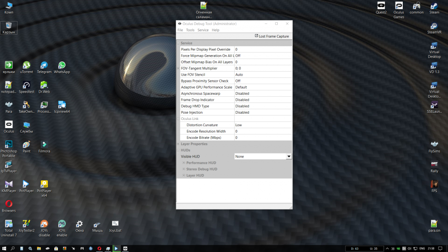Open the WhatsApp desktop shortcut
Screen dimensions: 448x252
pos(62,65)
